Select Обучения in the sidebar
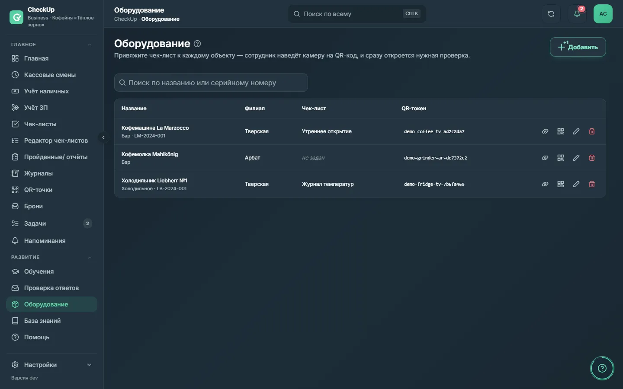623x389 pixels. 52,271
